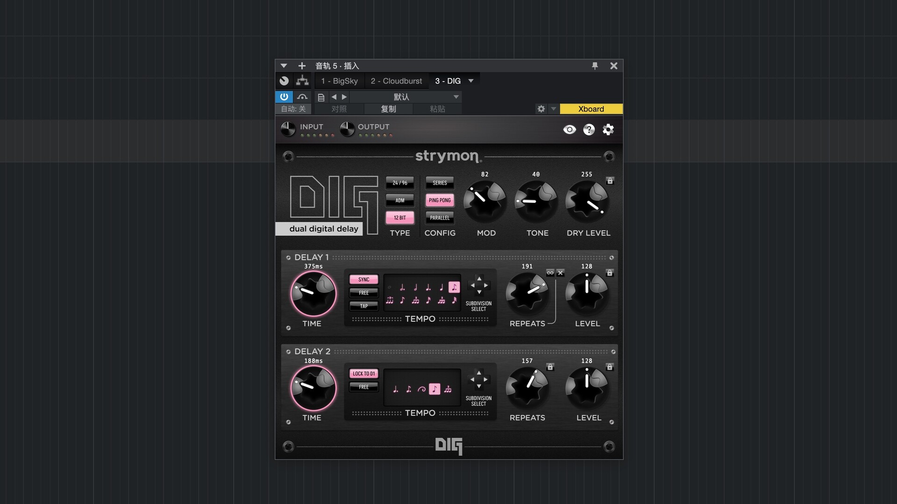Pin the plugin window
Image resolution: width=897 pixels, height=504 pixels.
(x=595, y=66)
